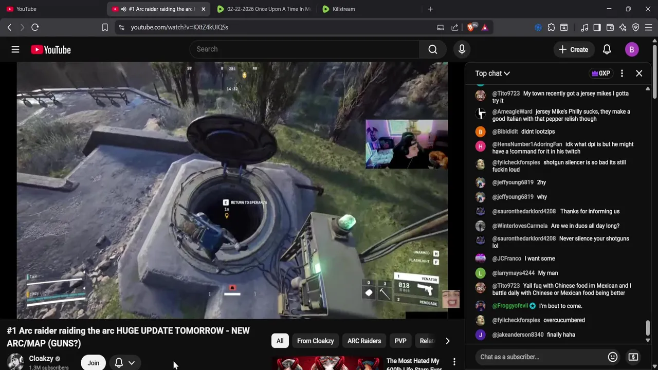Open Brave Rewards triangle icon
This screenshot has height=370, width=658.
tap(485, 27)
